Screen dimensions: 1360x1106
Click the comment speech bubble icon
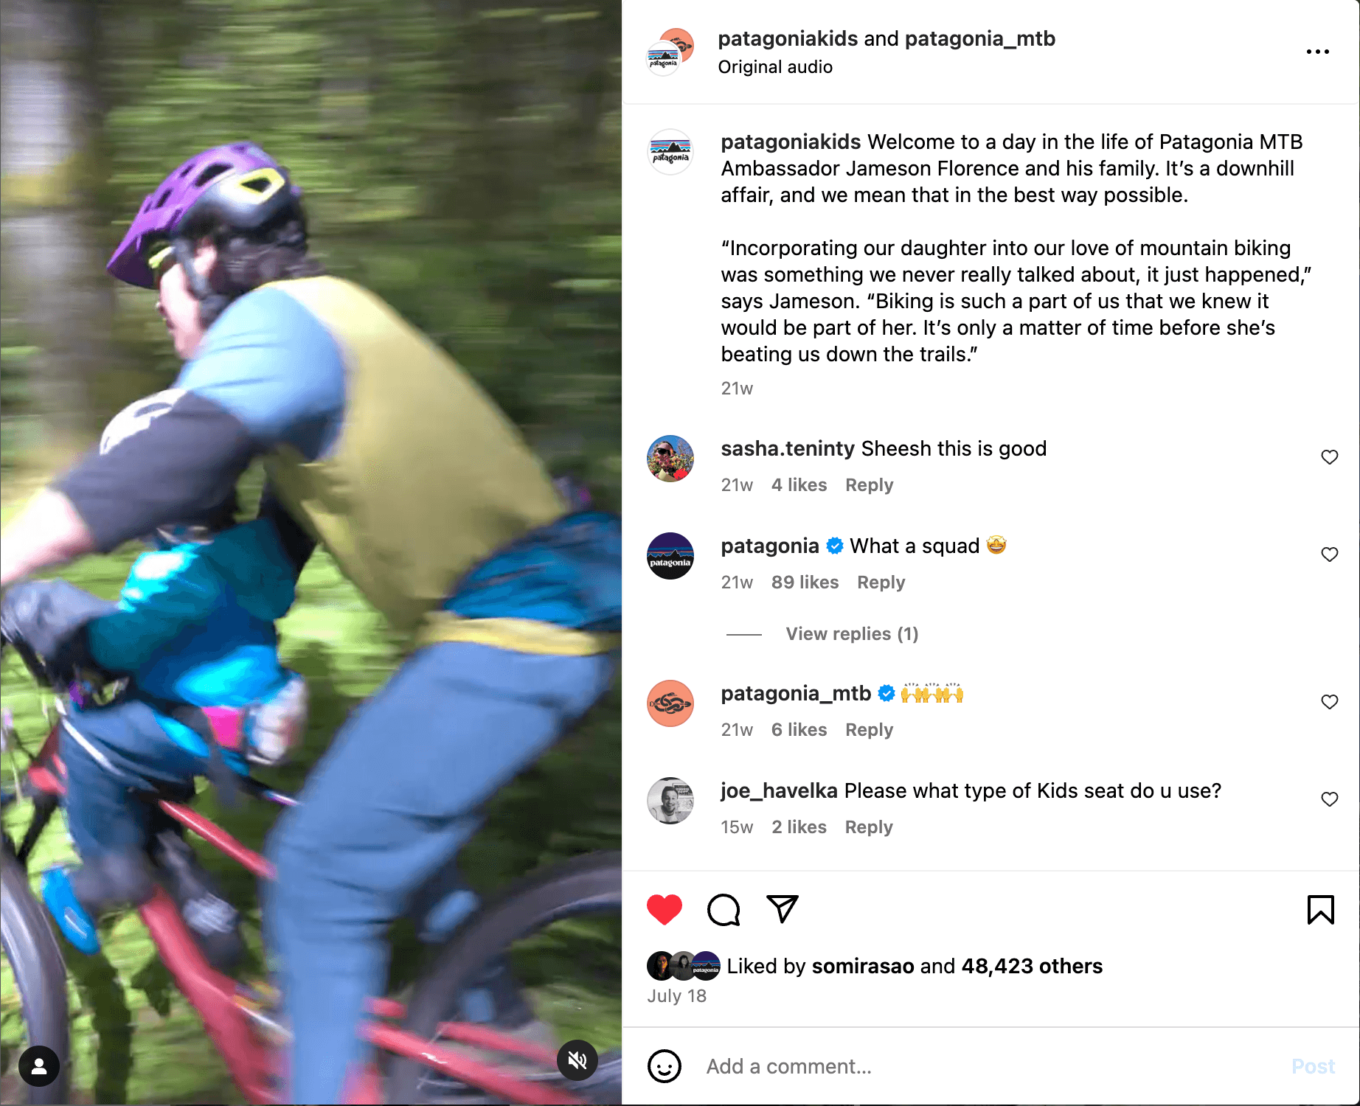pos(724,909)
